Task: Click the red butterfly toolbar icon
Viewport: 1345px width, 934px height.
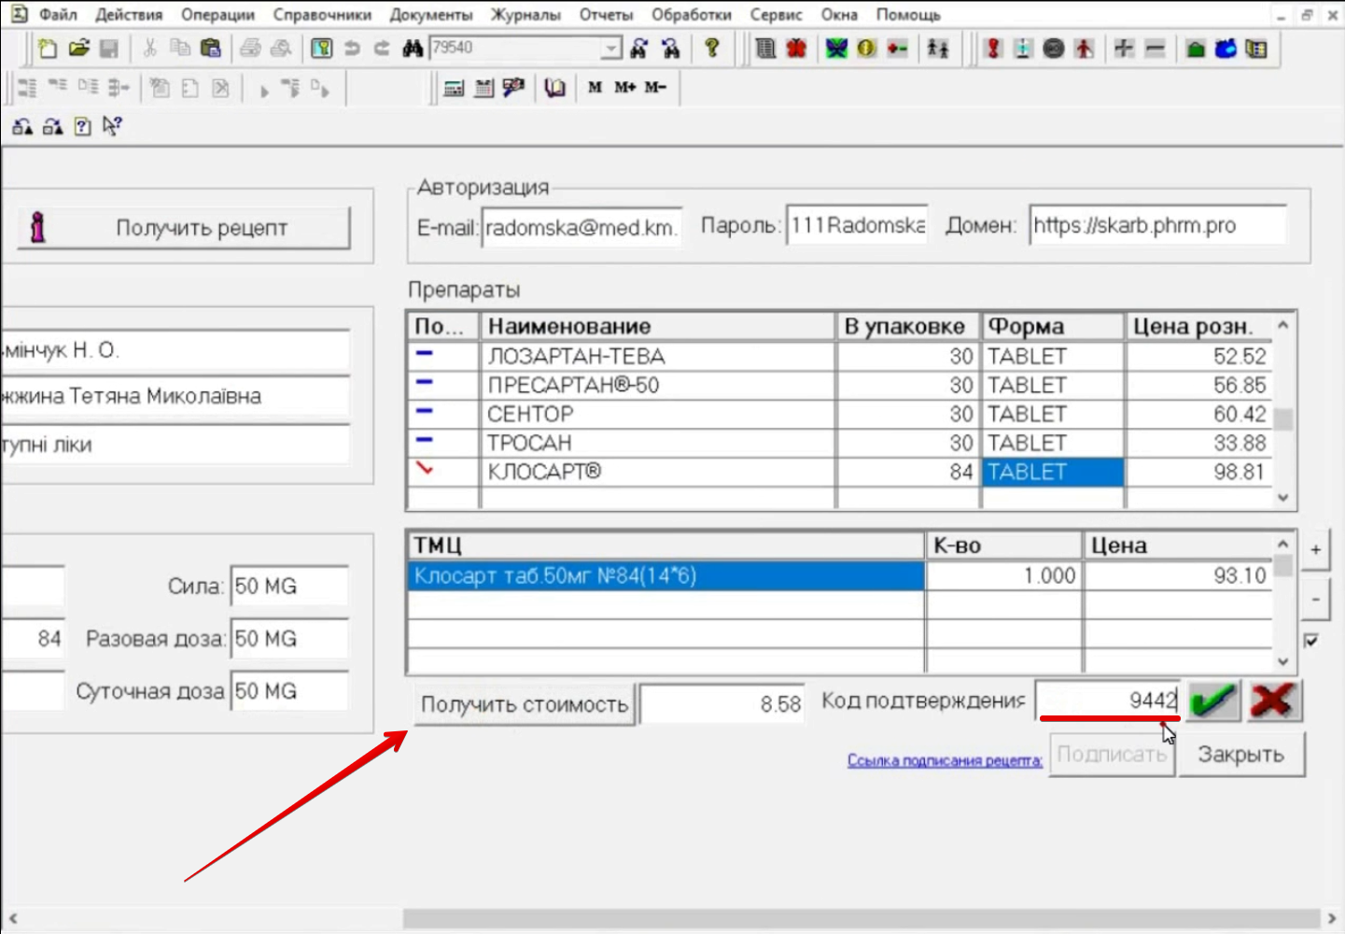Action: coord(796,49)
